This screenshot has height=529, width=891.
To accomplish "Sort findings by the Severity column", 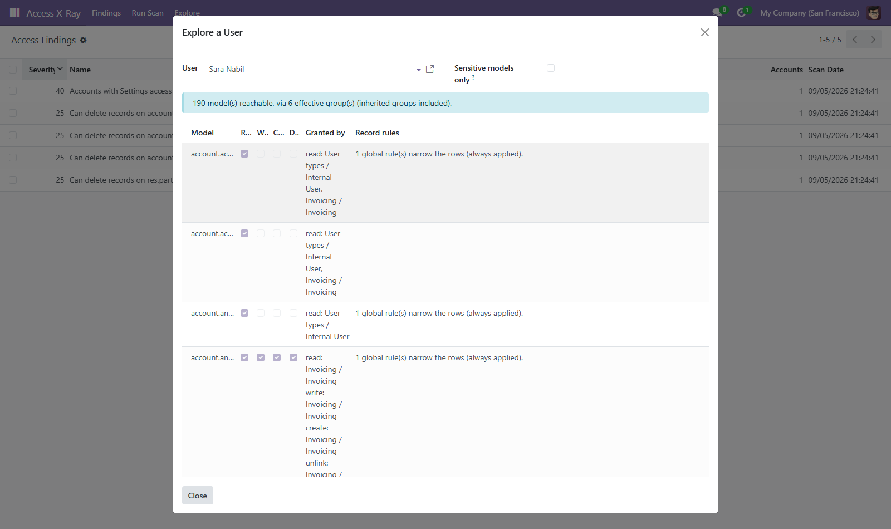I will (x=46, y=70).
